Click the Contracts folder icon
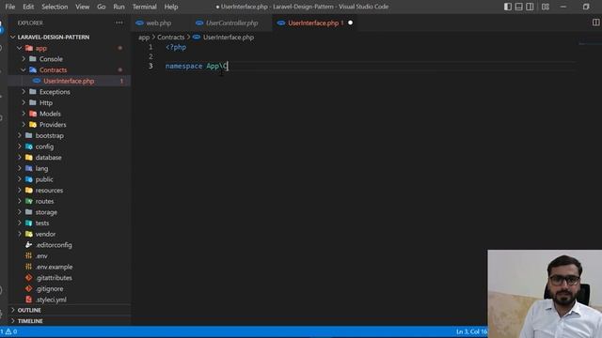Screen dimensions: 602x338 pyautogui.click(x=33, y=70)
